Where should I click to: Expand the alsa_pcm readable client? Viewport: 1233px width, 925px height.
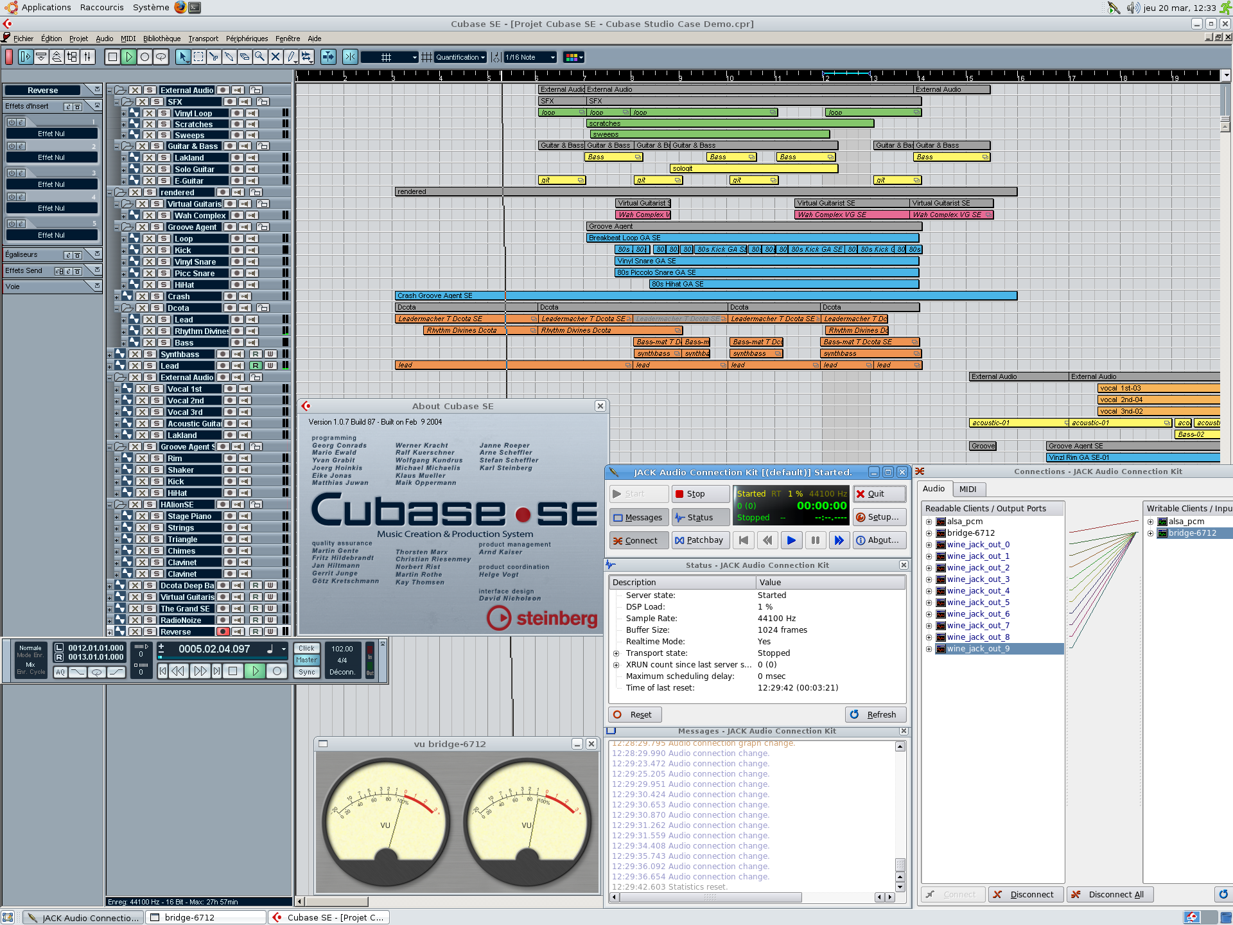click(929, 522)
